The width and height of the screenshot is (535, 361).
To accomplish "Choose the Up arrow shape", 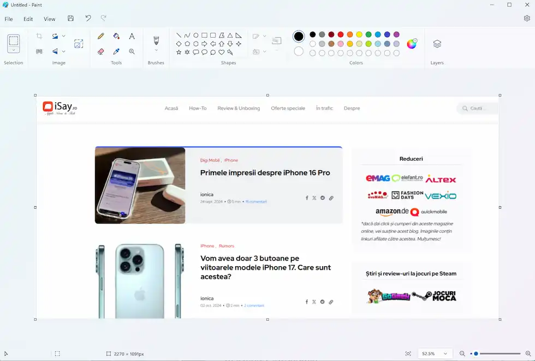I will (222, 44).
